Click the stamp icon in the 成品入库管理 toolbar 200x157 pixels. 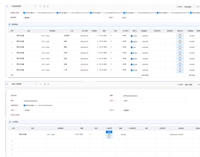[x=45, y=84]
